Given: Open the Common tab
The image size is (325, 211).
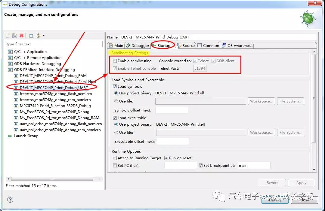Looking at the screenshot, I should [x=208, y=46].
